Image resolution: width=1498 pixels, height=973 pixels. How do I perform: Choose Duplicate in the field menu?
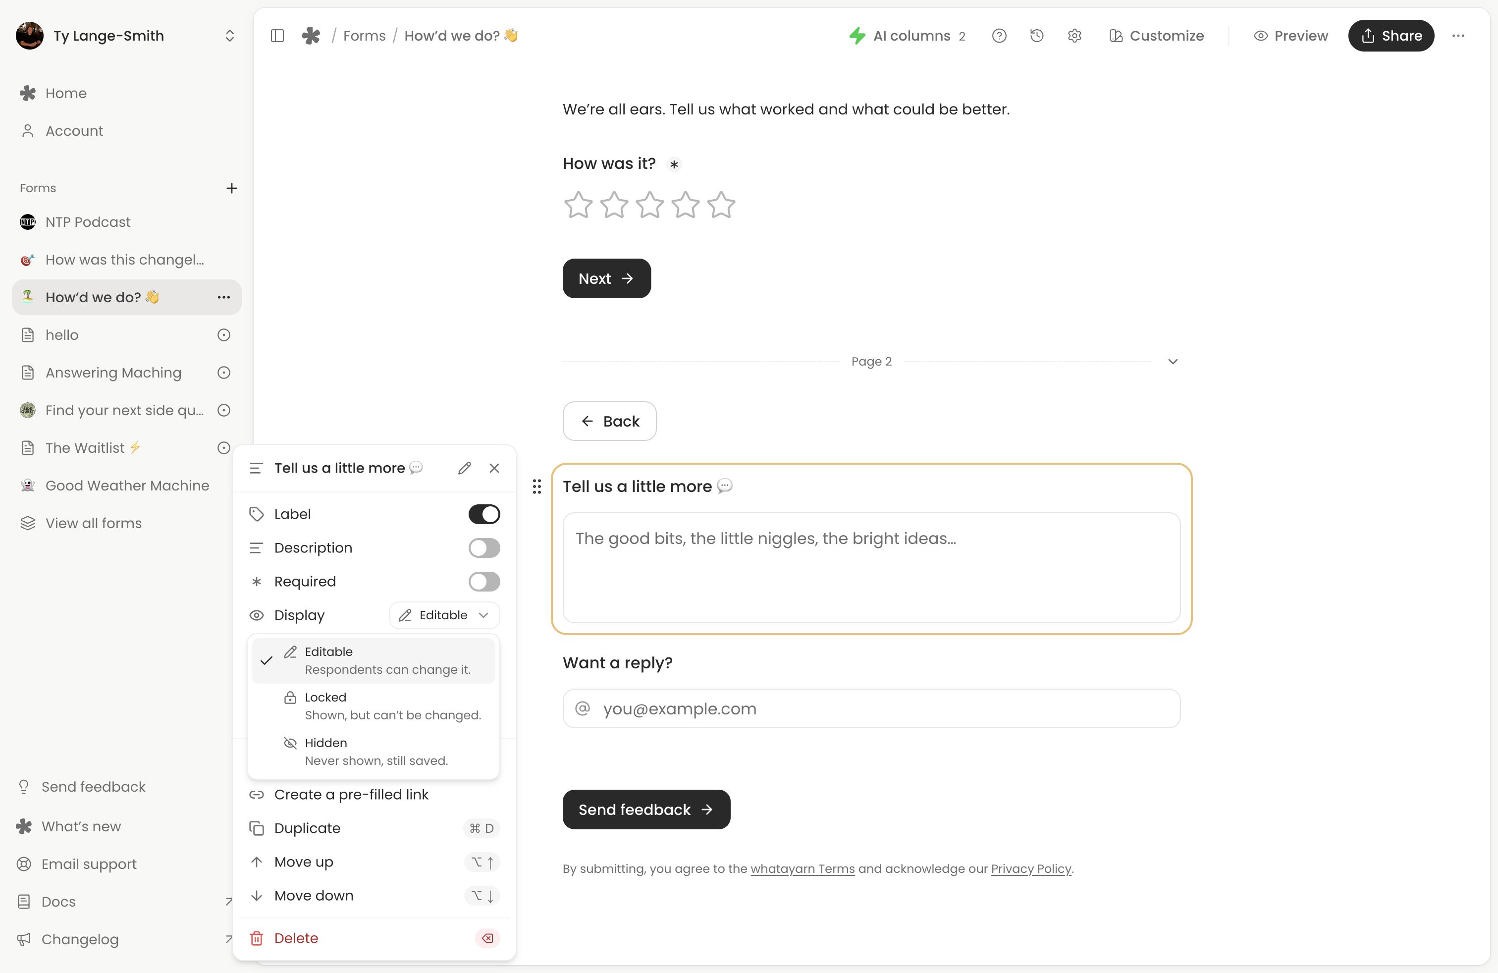coord(374,828)
